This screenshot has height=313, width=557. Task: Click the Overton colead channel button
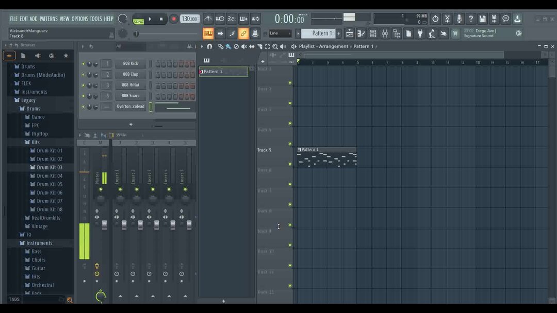[130, 107]
